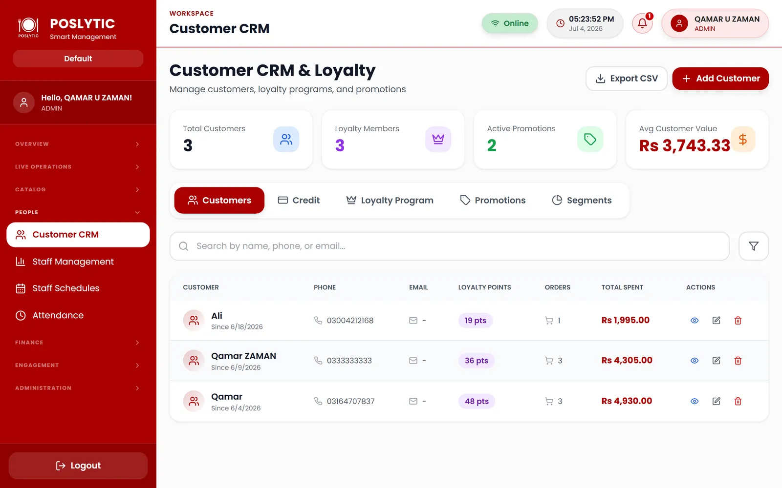Focus the customer search field
Image resolution: width=782 pixels, height=488 pixels.
[x=450, y=246]
